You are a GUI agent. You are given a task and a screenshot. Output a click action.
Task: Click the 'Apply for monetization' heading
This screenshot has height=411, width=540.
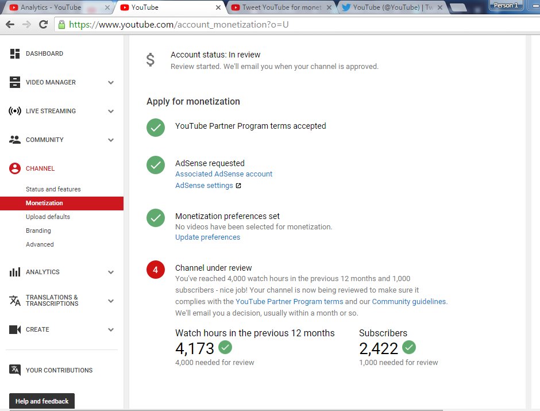pyautogui.click(x=193, y=102)
